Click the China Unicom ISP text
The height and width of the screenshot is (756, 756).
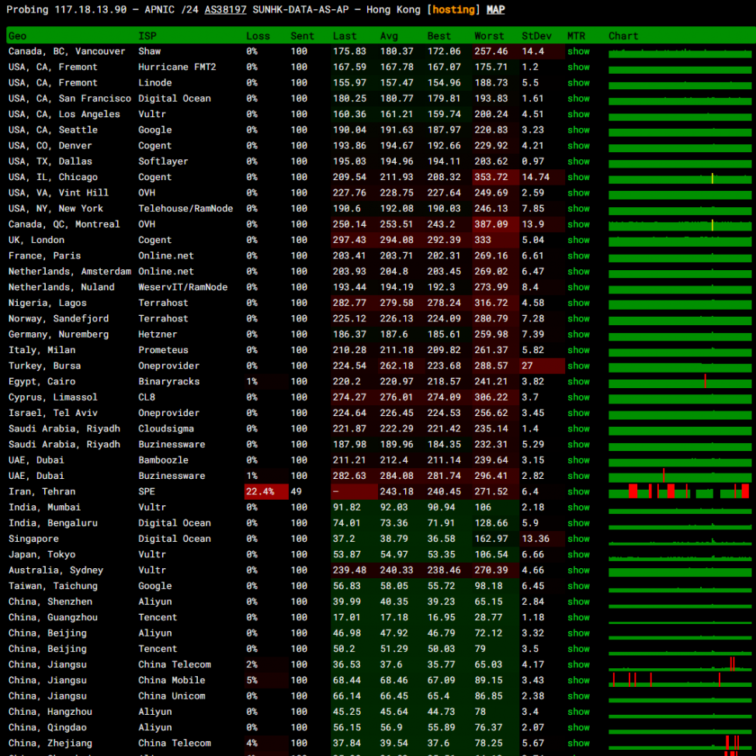[172, 696]
